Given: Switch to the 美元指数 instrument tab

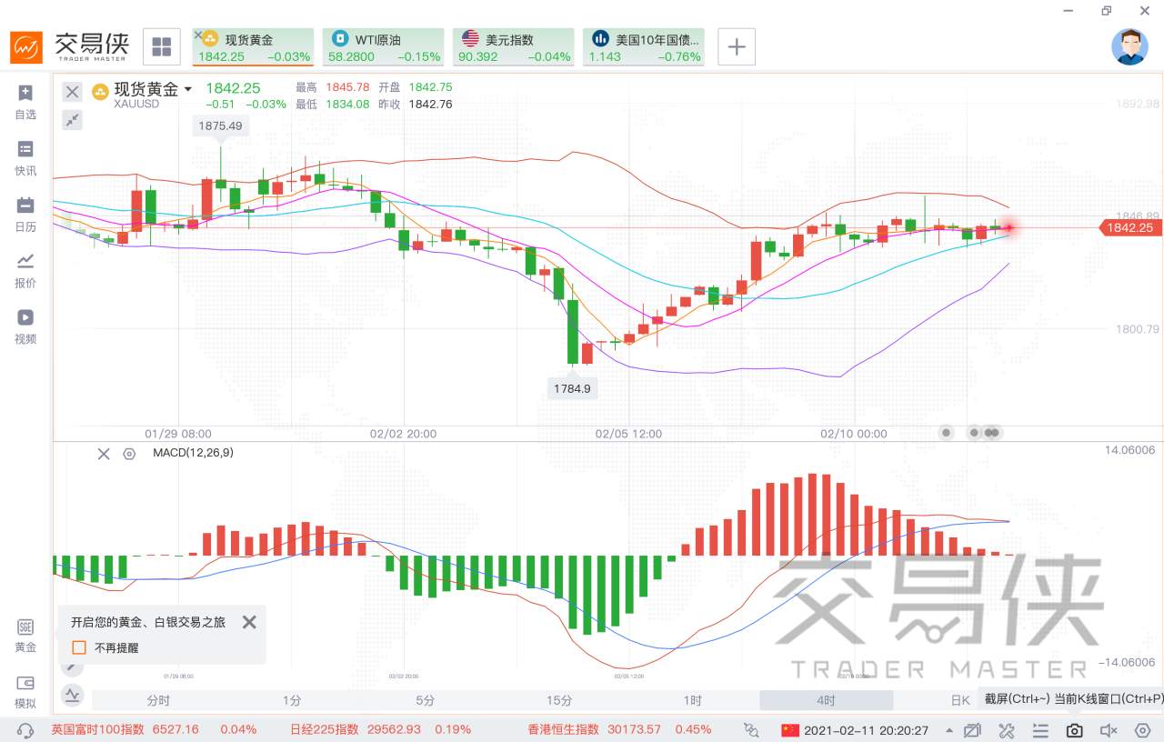Looking at the screenshot, I should (x=513, y=46).
